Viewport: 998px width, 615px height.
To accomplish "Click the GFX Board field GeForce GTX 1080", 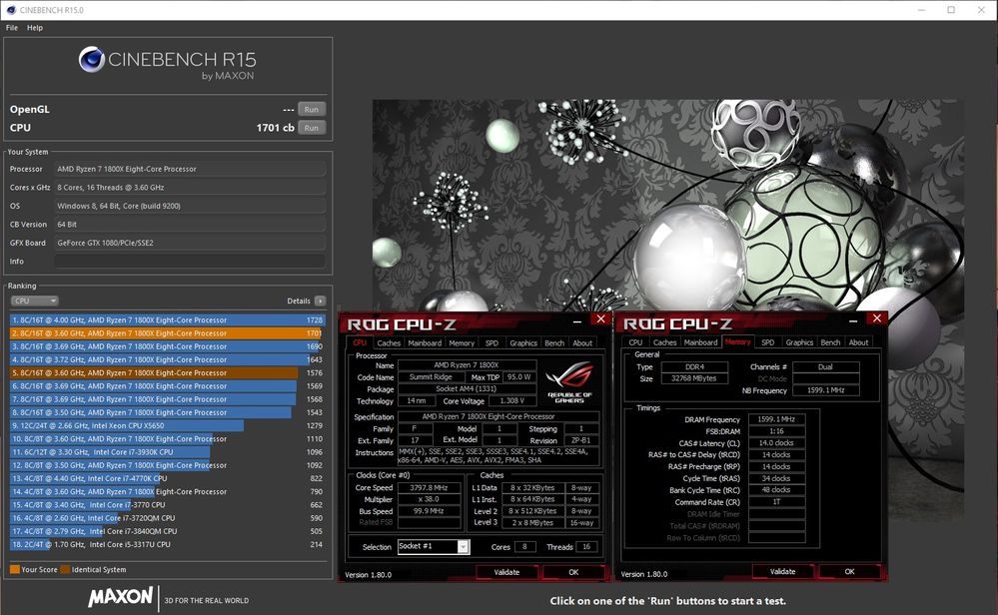I will coord(190,243).
